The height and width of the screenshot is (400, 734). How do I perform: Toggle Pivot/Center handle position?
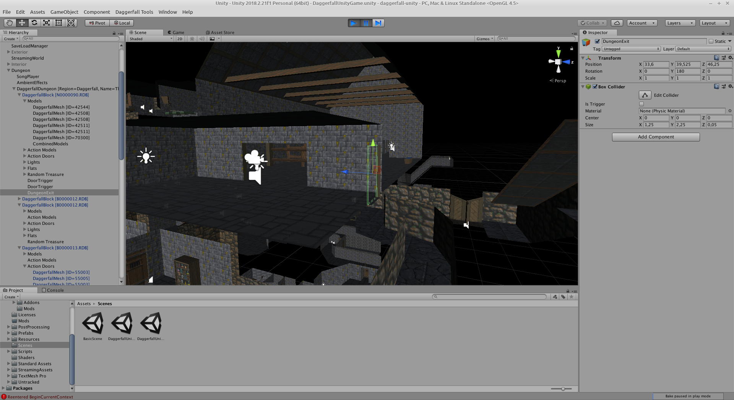pyautogui.click(x=97, y=23)
